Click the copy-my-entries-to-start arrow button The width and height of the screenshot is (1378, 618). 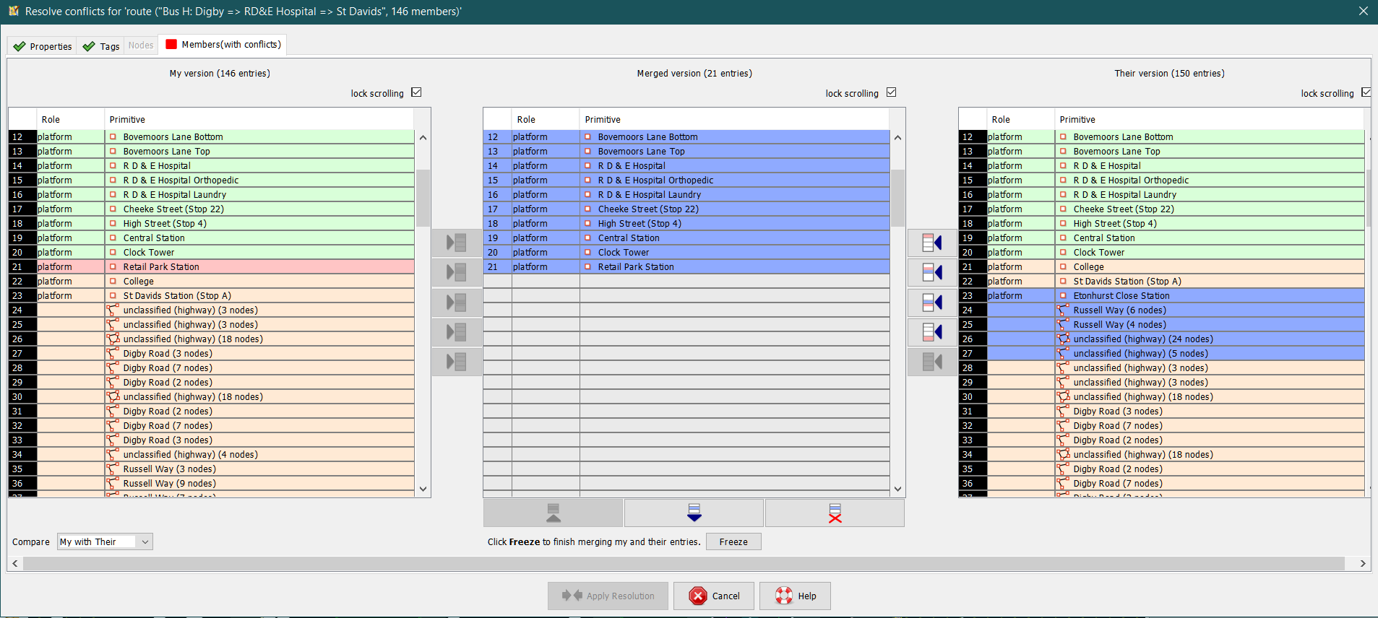click(x=457, y=243)
